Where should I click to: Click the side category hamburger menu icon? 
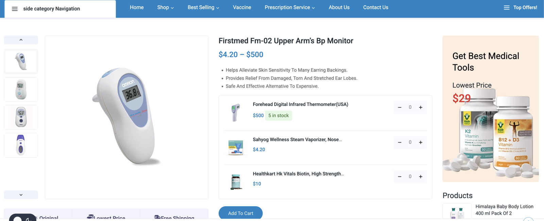tap(15, 9)
